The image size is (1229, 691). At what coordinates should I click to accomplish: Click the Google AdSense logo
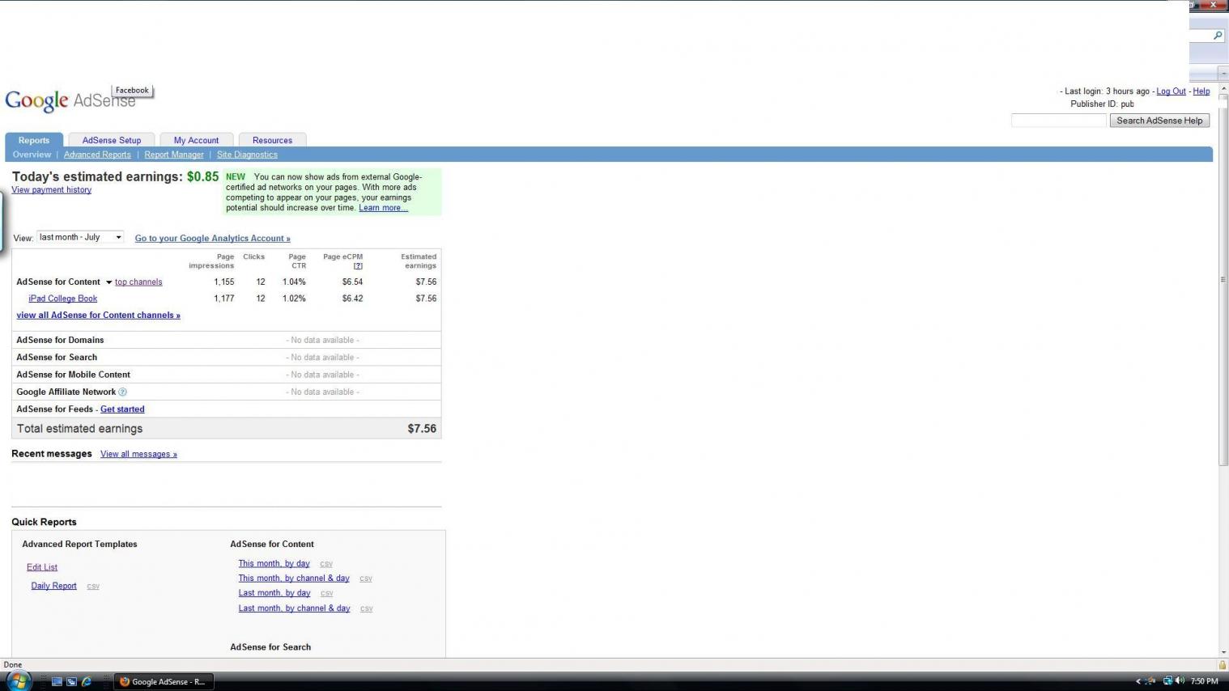click(70, 101)
